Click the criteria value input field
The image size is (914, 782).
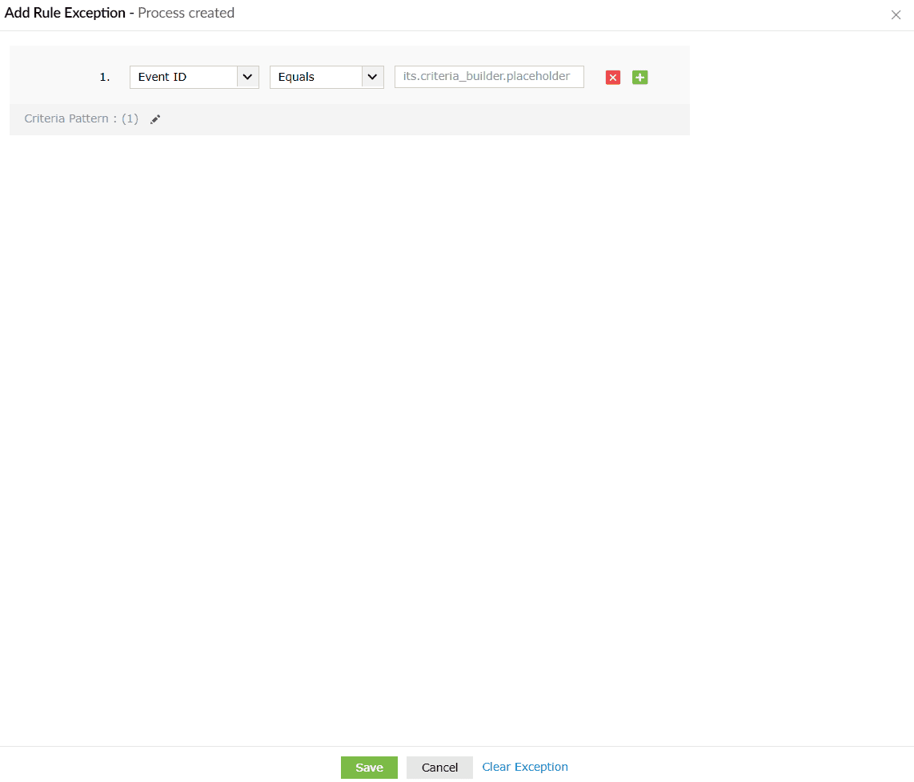click(489, 76)
